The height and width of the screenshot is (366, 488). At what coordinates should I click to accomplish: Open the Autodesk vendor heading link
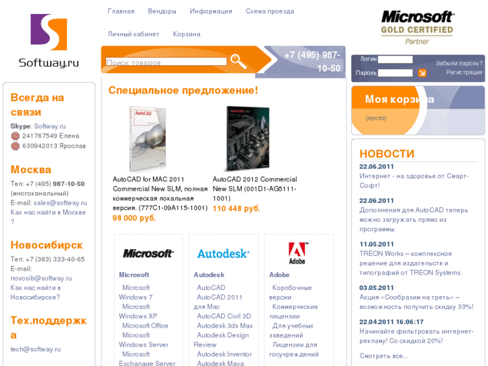coord(209,275)
